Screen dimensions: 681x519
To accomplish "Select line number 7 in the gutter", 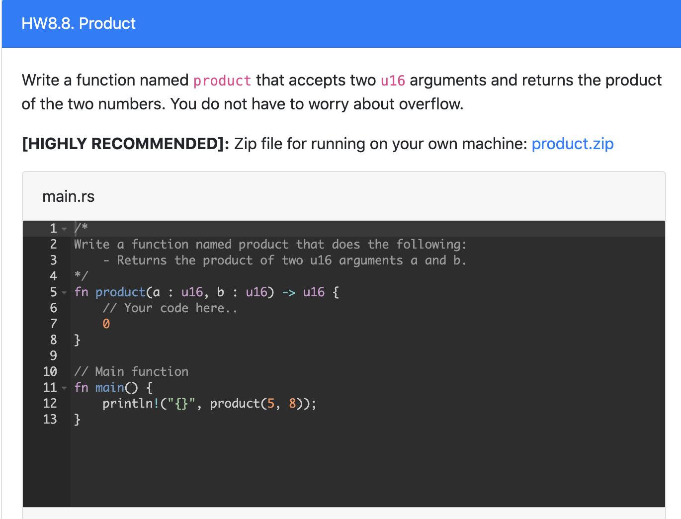I will coord(53,324).
